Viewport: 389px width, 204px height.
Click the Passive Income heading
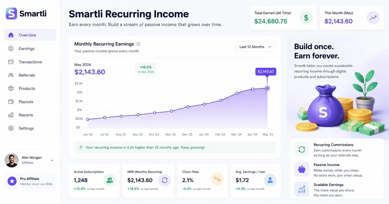click(326, 165)
